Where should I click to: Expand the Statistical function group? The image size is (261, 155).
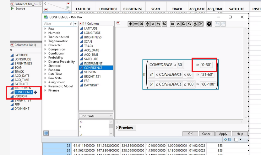pyautogui.click(x=45, y=66)
